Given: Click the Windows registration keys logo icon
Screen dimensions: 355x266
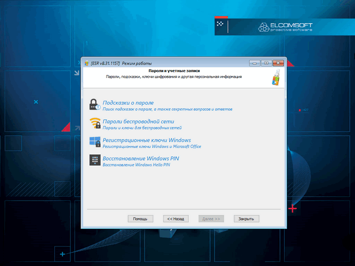Looking at the screenshot, I should click(x=94, y=142).
